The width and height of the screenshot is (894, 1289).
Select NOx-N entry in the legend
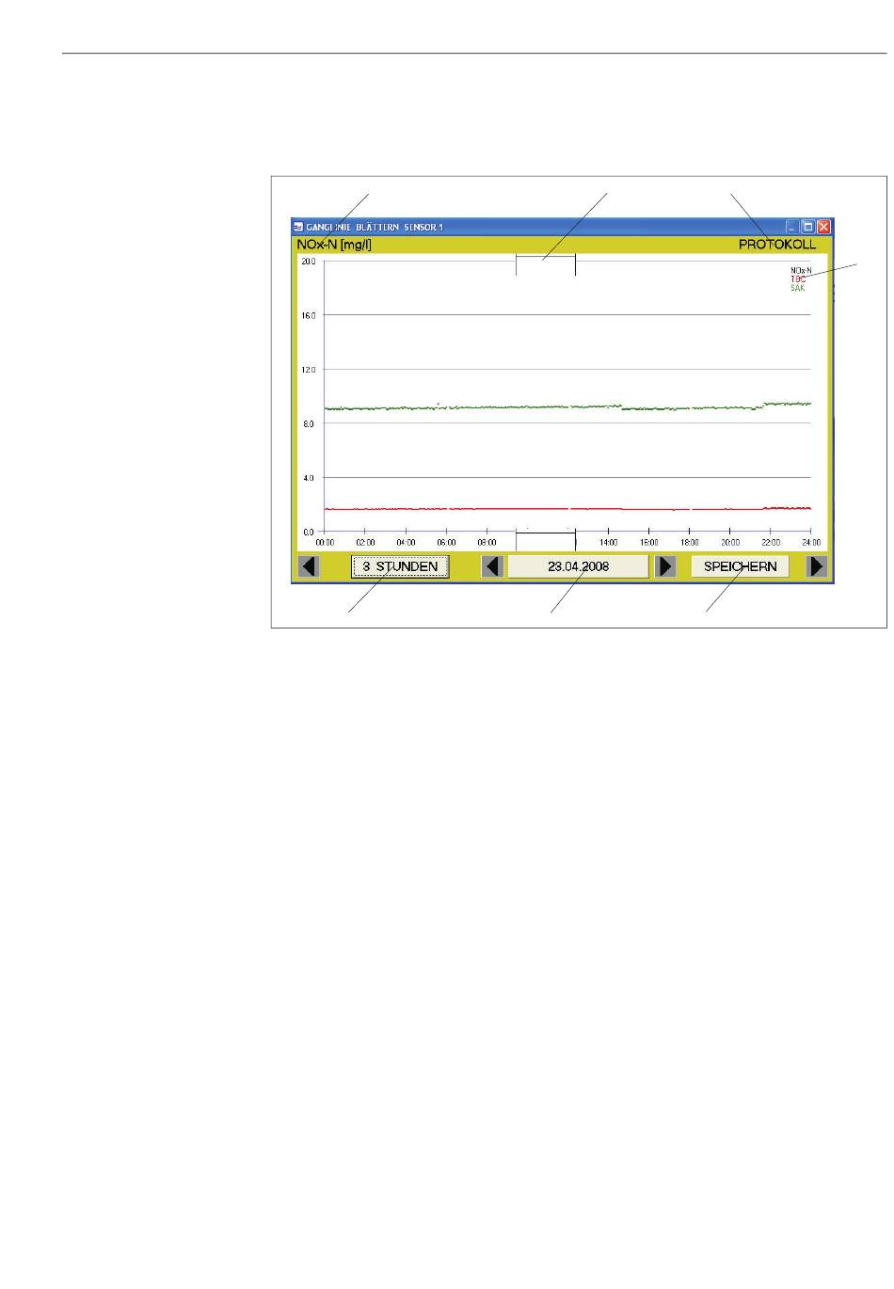coord(800,270)
